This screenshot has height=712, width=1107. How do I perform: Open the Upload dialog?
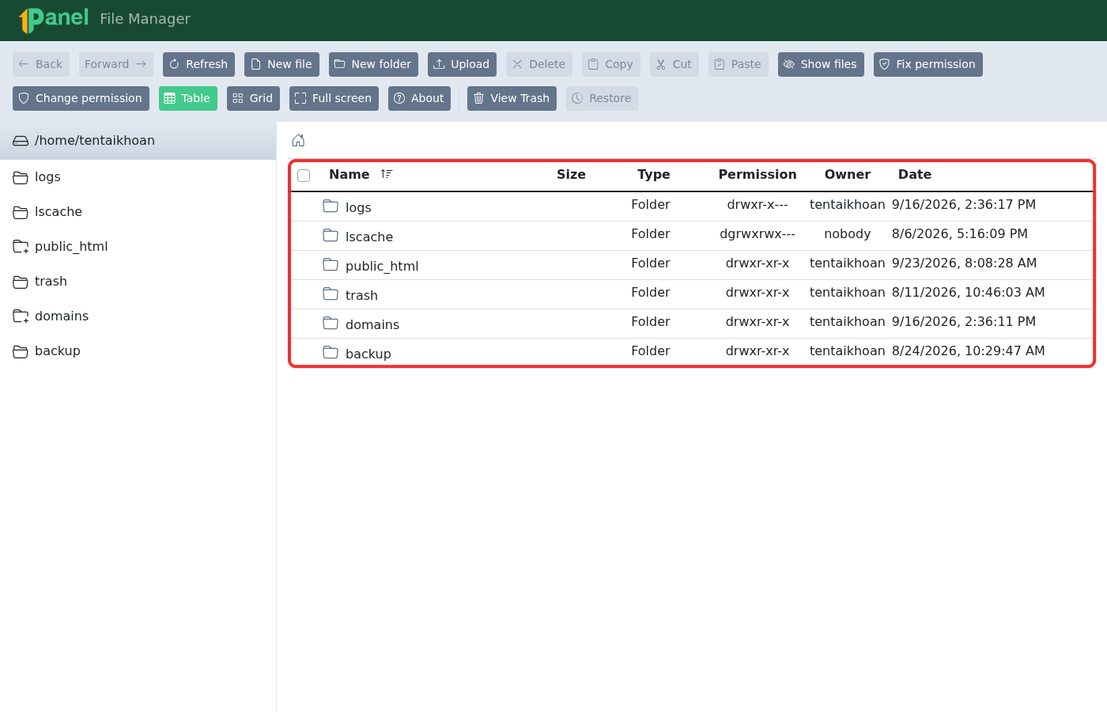pyautogui.click(x=462, y=64)
